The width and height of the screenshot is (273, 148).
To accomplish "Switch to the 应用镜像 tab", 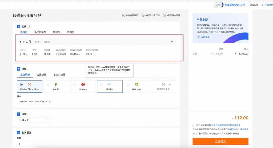I will tap(42, 75).
